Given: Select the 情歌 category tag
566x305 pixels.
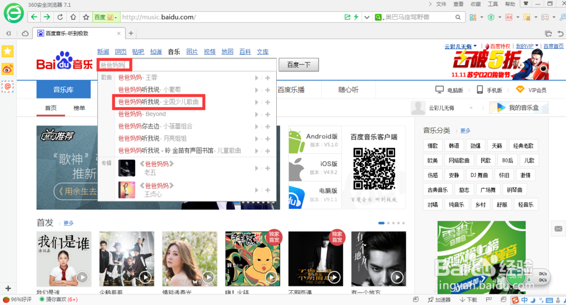Looking at the screenshot, I should [432, 146].
